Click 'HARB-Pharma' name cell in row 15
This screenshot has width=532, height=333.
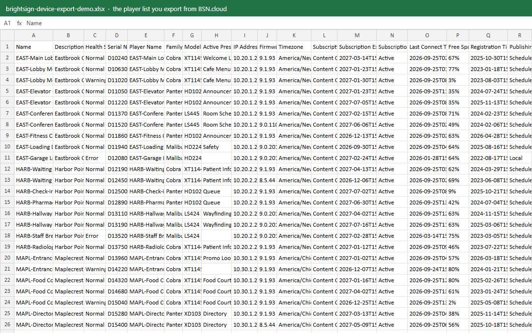(33, 203)
